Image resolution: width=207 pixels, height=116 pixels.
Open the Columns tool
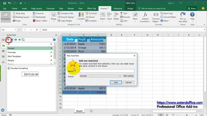pos(38,13)
